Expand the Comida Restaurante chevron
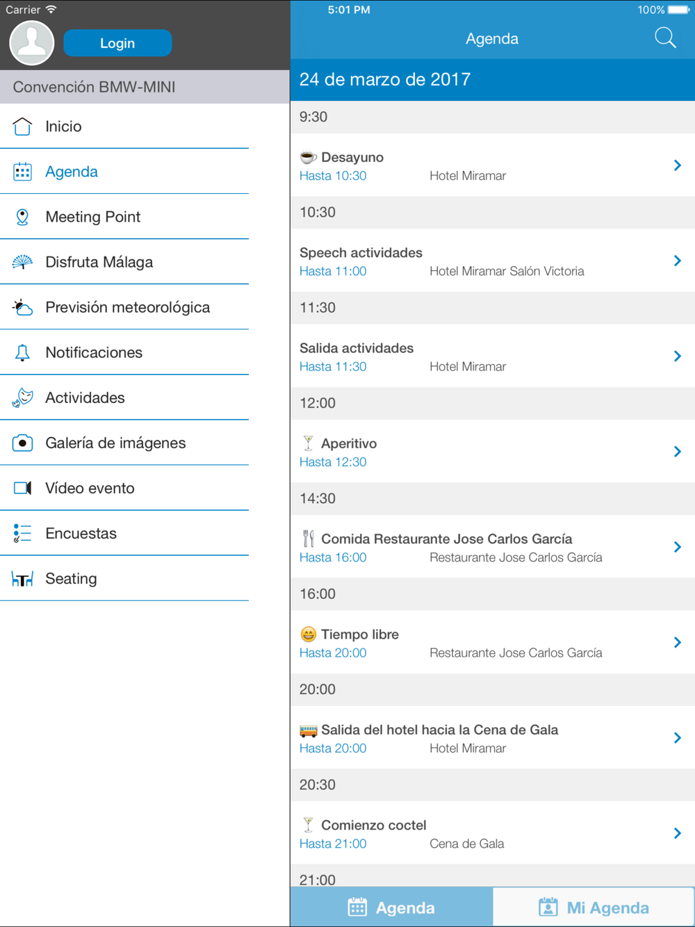The height and width of the screenshot is (927, 695). 678,547
